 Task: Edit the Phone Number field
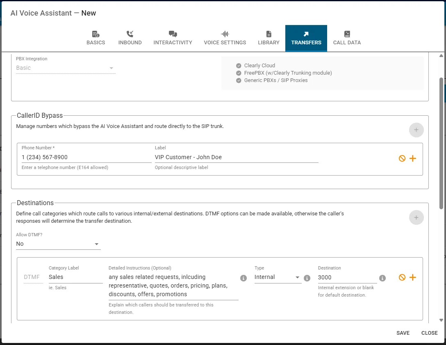pyautogui.click(x=86, y=157)
